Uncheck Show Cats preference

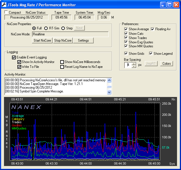(x=126, y=33)
